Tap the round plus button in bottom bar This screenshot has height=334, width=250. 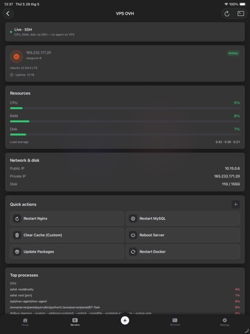(x=125, y=321)
